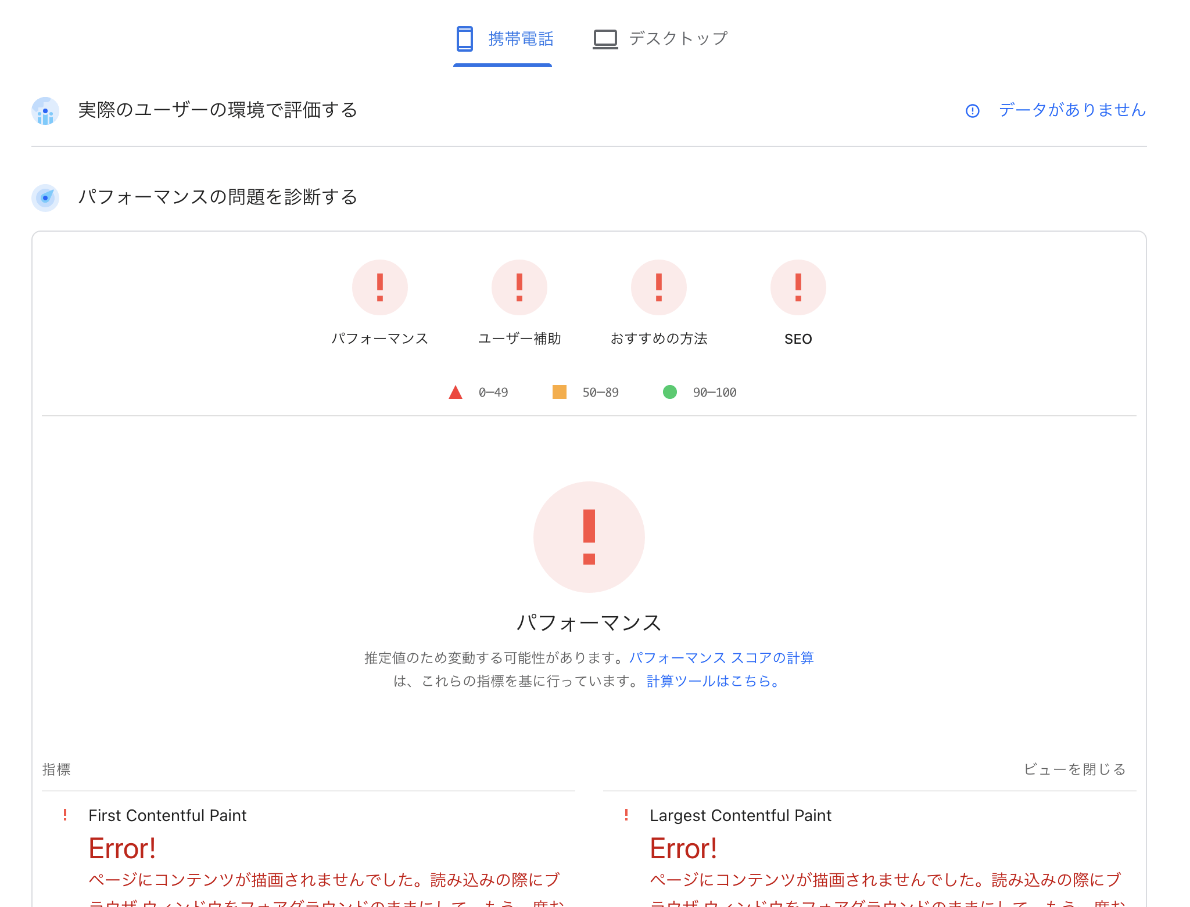Switch to the 携帯電話 (mobile) tab
This screenshot has height=907, width=1190.
(503, 39)
